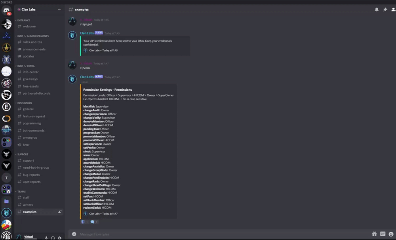396x240 pixels.
Task: Open the server with letter T icon
Action: pyautogui.click(x=6, y=178)
